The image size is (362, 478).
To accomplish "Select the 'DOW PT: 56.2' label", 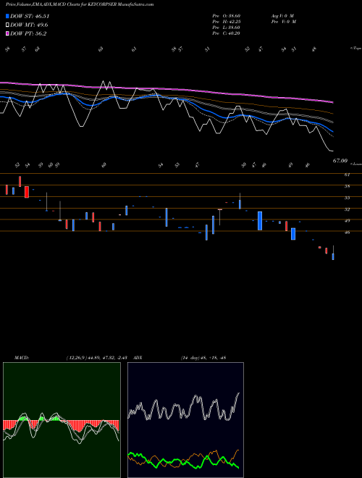I will (x=28, y=34).
